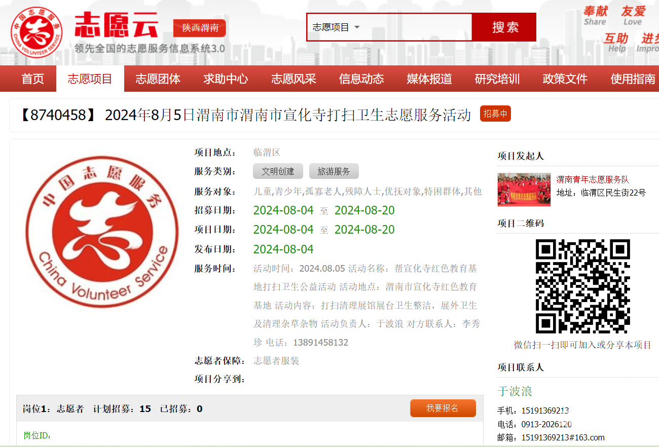Click the orange 我要报名 sign-up button
Screen dimensions: 659x447
click(x=443, y=408)
